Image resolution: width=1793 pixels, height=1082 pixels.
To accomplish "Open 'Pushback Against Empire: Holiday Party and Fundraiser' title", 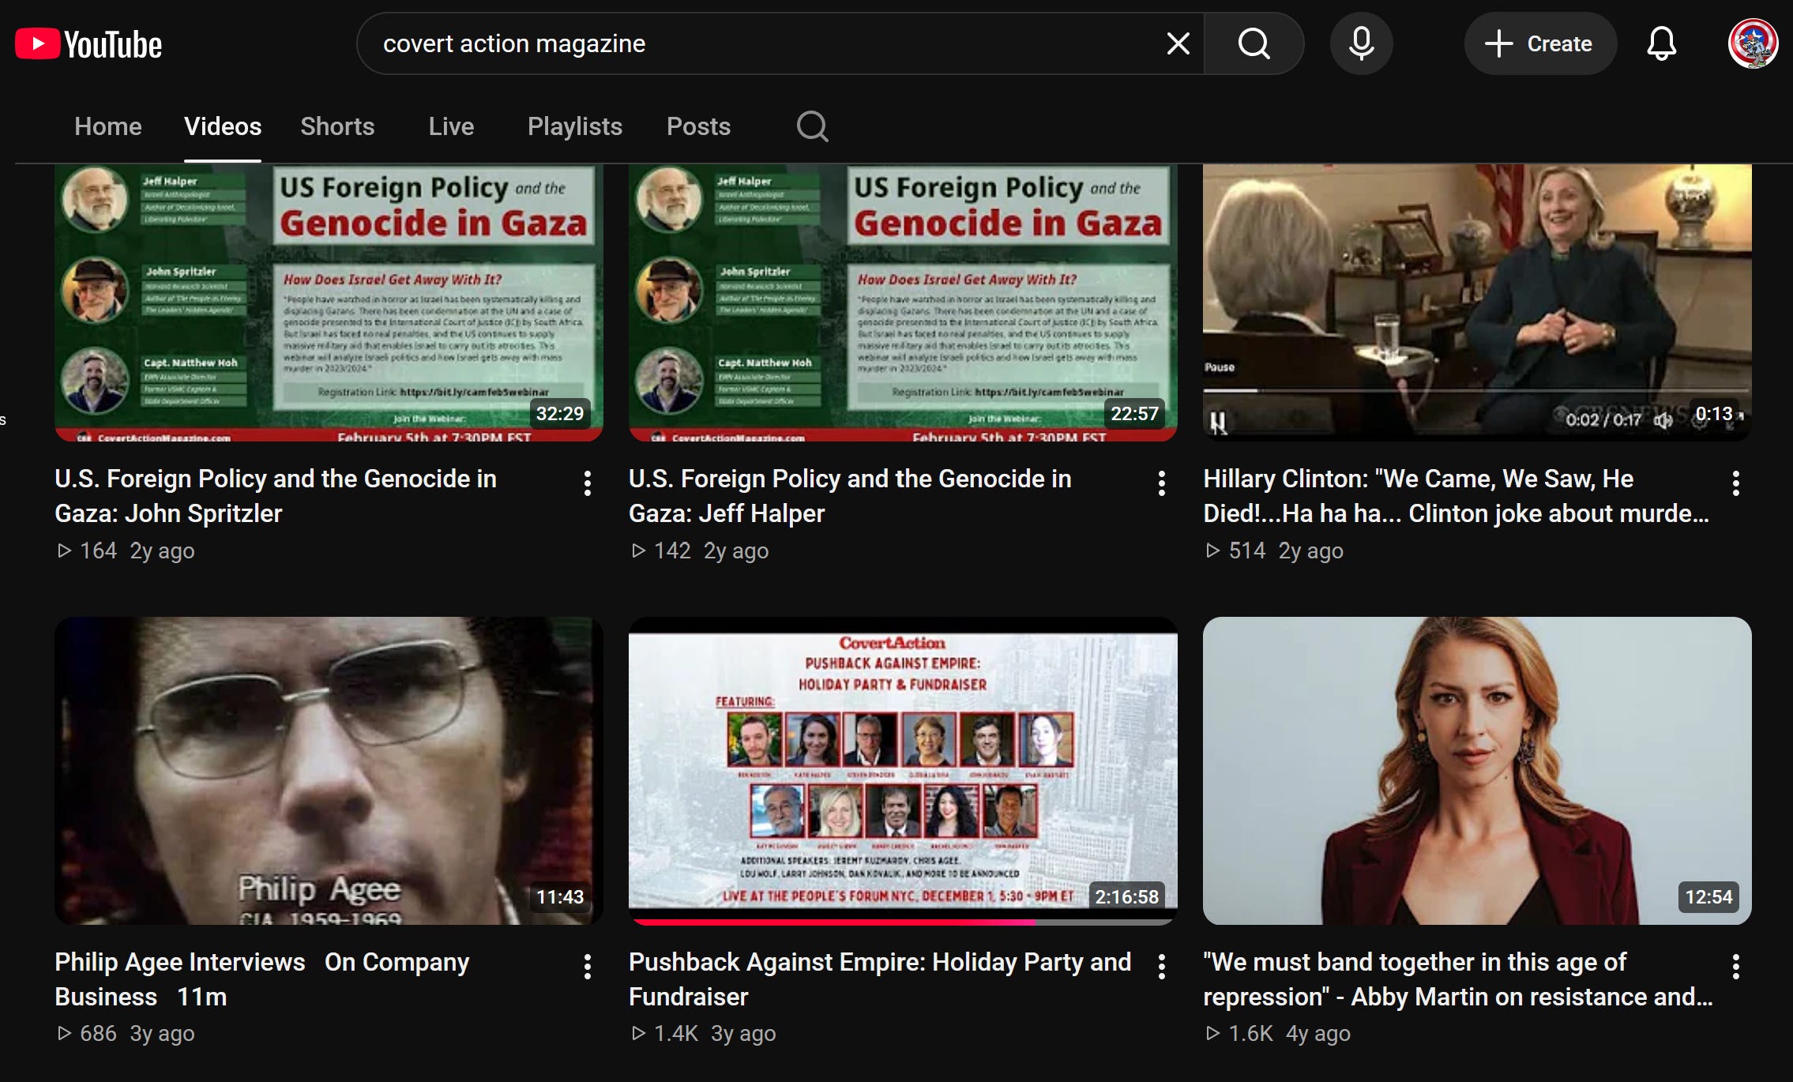I will click(880, 979).
